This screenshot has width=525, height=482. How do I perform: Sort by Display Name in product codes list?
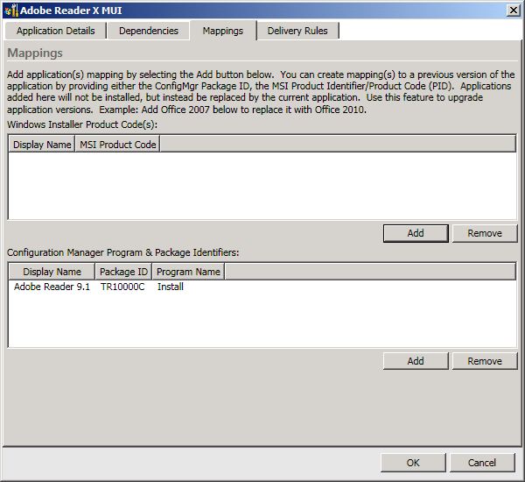click(42, 145)
